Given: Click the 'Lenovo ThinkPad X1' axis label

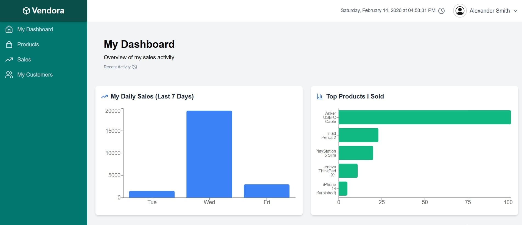Looking at the screenshot, I should coord(327,171).
